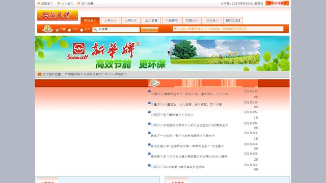Open the 自治区国资委 safety inspection news article

pos(187,146)
